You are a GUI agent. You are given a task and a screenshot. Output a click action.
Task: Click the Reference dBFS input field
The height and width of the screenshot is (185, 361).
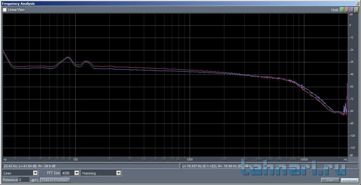(x=24, y=180)
